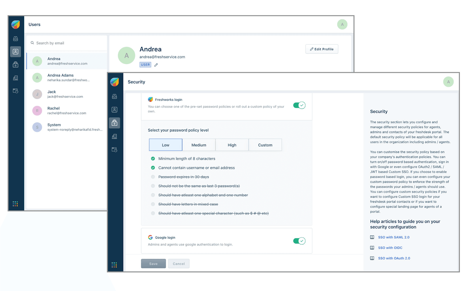The width and height of the screenshot is (466, 291).
Task: Click the pencil icon next to USER badge
Action: pyautogui.click(x=156, y=65)
